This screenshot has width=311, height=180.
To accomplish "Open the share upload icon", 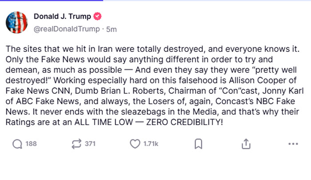I will tap(246, 144).
